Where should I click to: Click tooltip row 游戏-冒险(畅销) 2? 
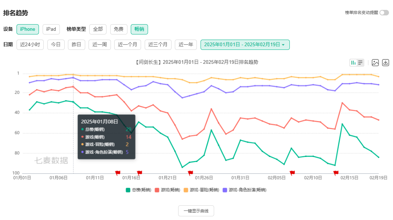point(105,144)
